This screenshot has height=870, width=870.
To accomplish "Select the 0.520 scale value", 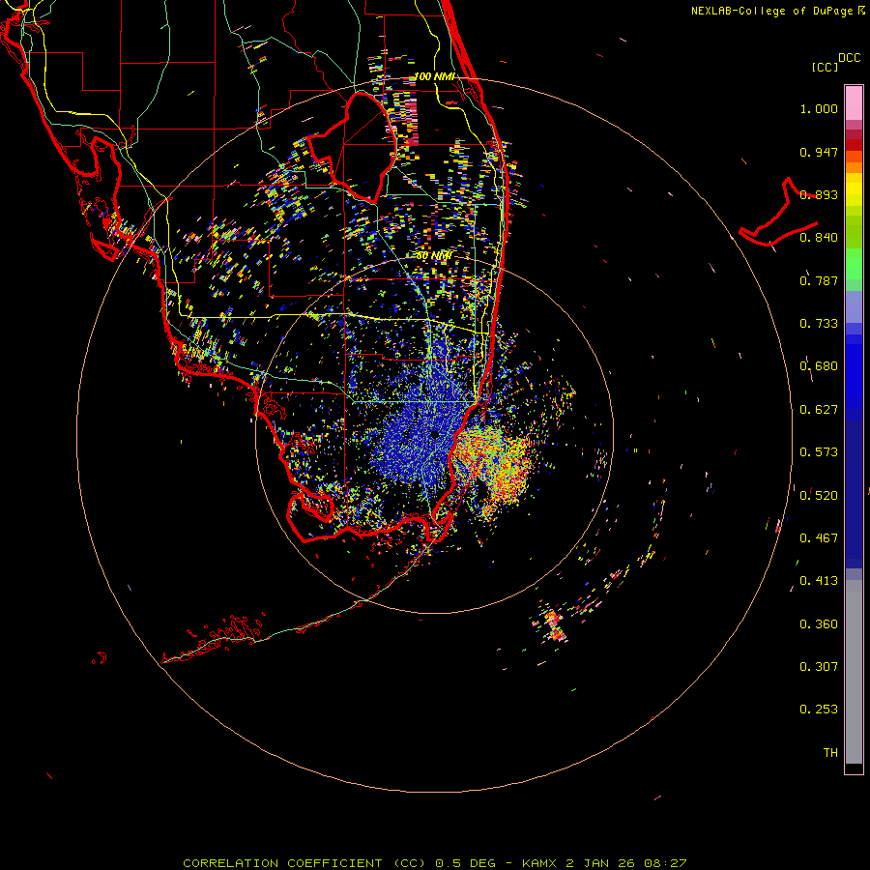I will tap(819, 496).
